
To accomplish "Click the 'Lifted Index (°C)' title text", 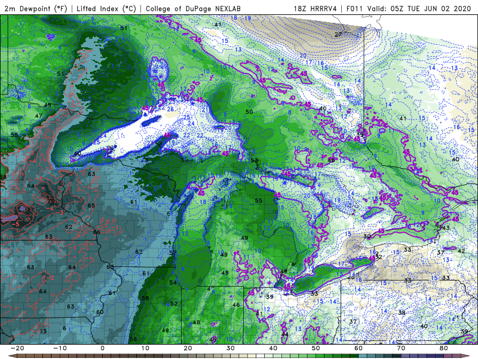I will pos(106,9).
